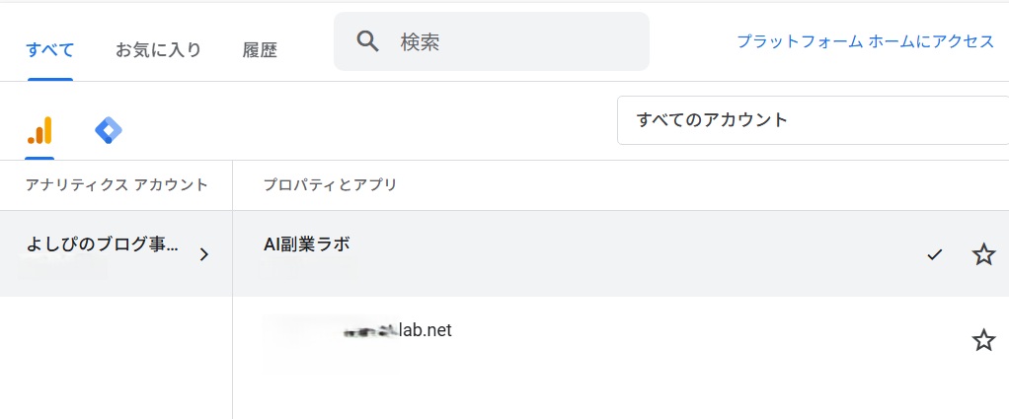1009x419 pixels.
Task: Favorite AI副業ラボ with its star
Action: 983,254
